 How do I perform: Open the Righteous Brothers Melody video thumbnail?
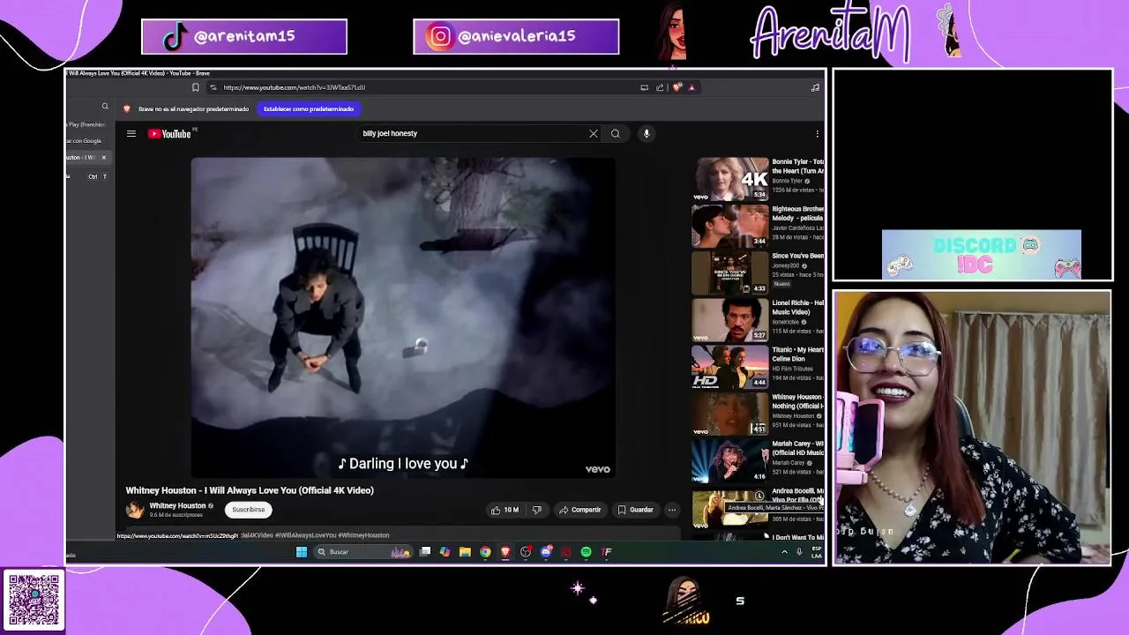click(730, 226)
